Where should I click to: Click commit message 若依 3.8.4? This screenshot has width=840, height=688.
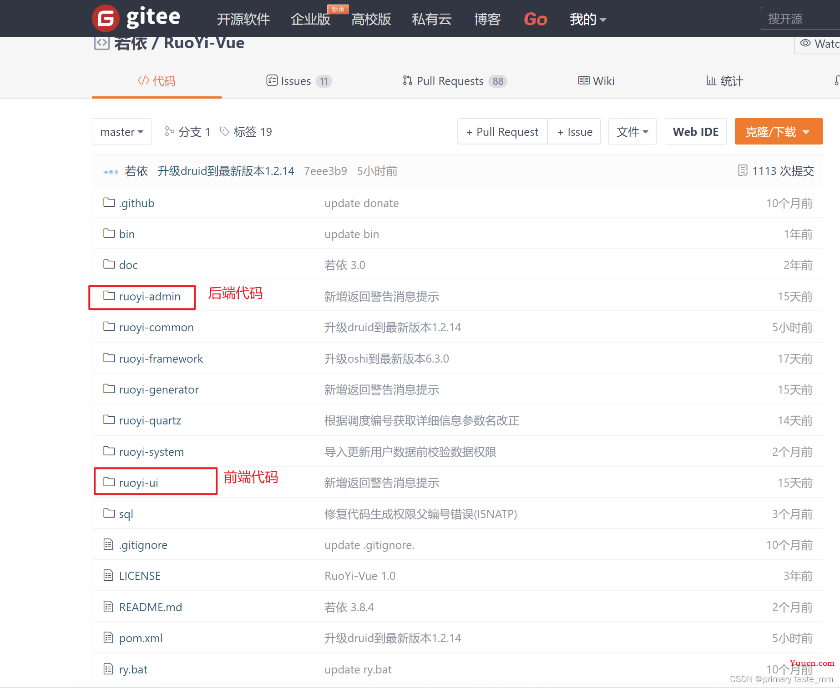[x=349, y=607]
